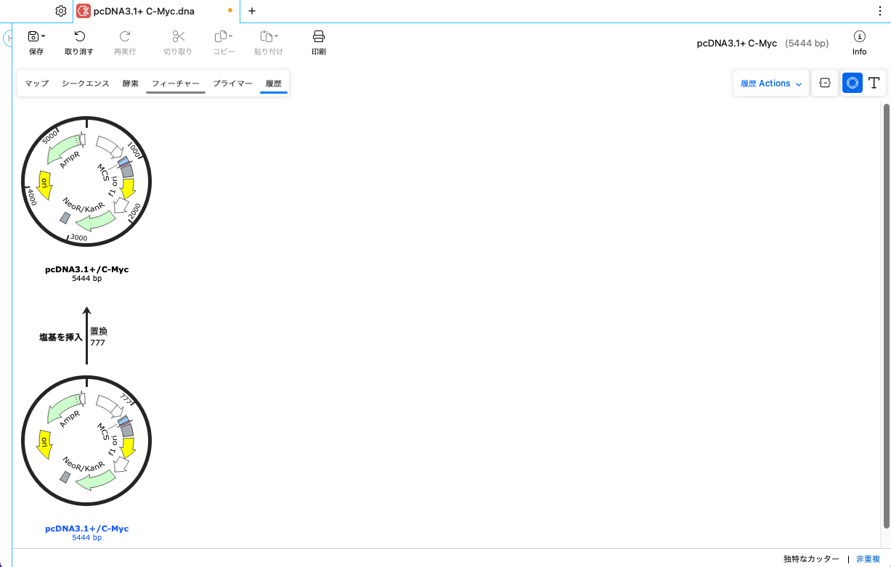Screen dimensions: 891x567
Task: Click the 切り取り (Cut) scissors icon
Action: [x=179, y=36]
